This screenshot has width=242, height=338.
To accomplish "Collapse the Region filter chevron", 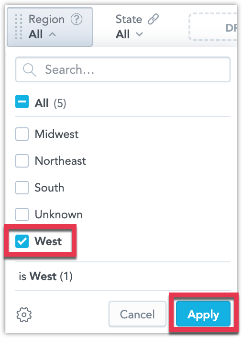I will 52,34.
